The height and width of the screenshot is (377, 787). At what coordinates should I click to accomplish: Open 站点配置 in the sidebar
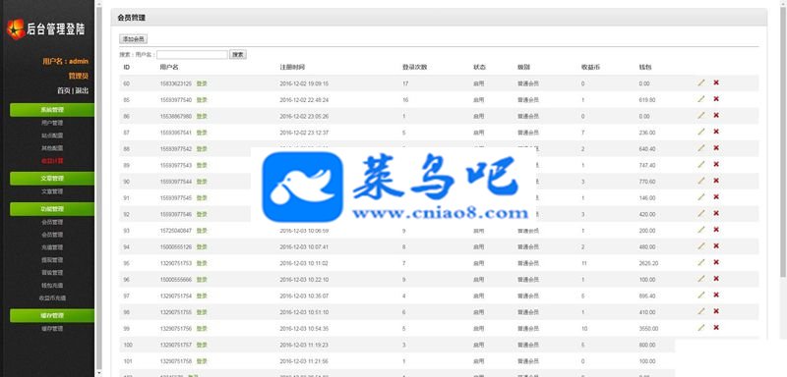(x=52, y=135)
